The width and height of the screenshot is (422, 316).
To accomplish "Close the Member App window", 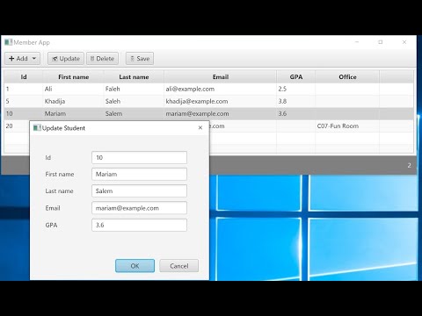I will 404,42.
